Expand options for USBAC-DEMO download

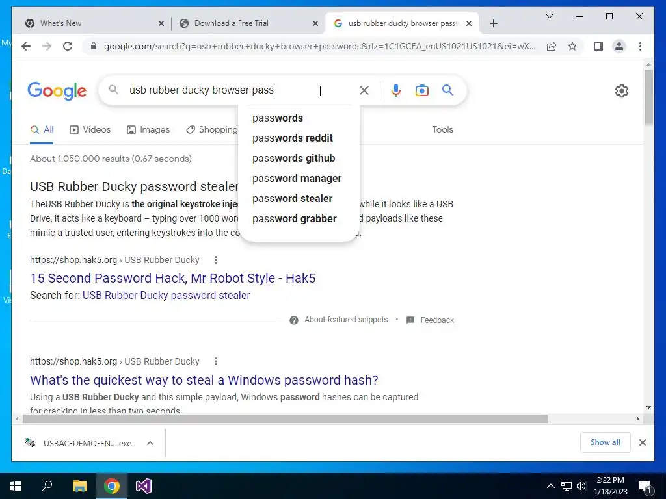150,443
